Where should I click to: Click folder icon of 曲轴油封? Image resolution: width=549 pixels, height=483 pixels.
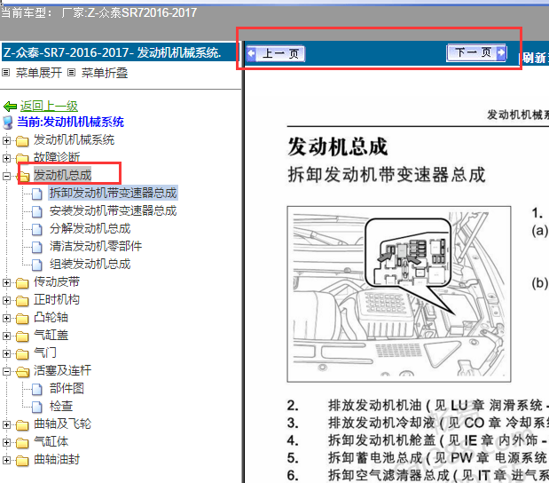click(22, 461)
